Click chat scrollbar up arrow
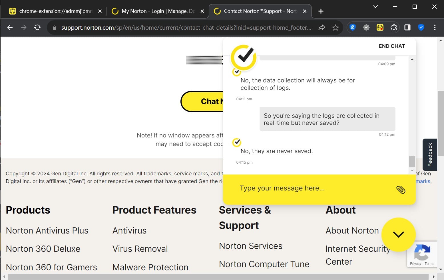 point(412,59)
